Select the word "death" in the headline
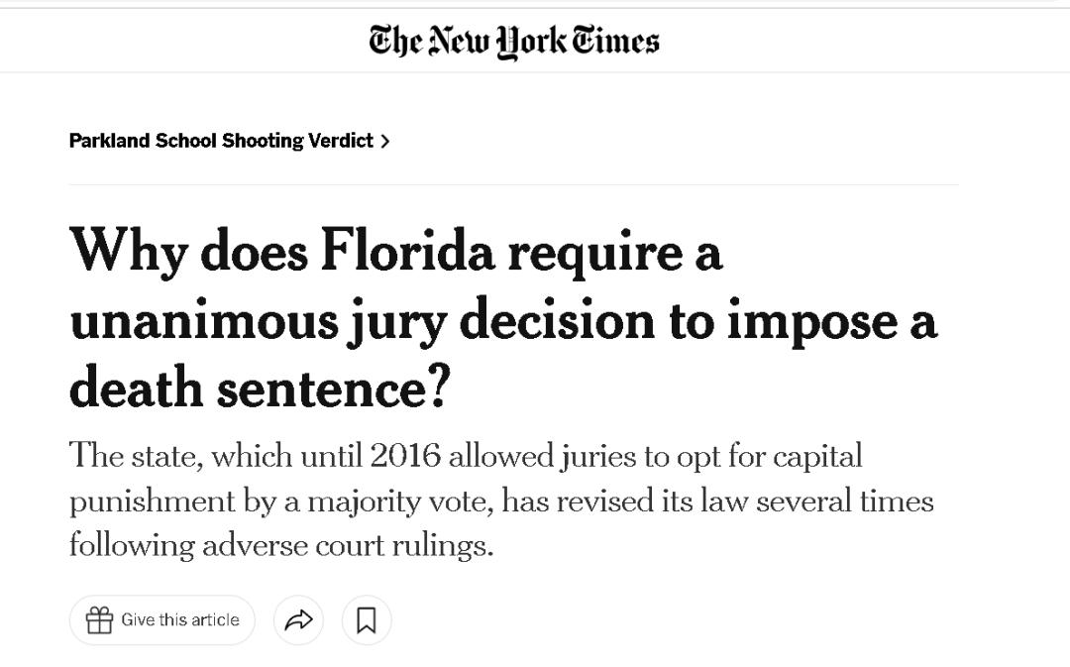1070x667 pixels. (x=135, y=388)
